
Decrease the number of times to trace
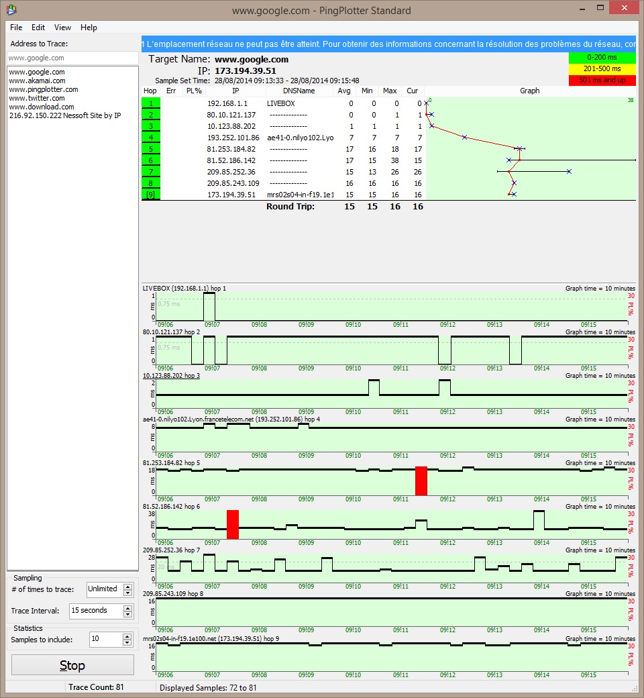pyautogui.click(x=127, y=593)
